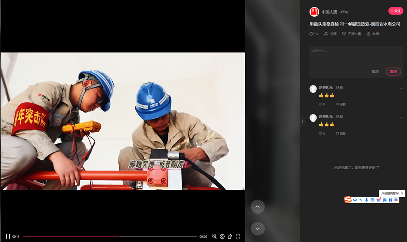Mark video as 不感兴趣
This screenshot has width=407, height=242.
[352, 34]
